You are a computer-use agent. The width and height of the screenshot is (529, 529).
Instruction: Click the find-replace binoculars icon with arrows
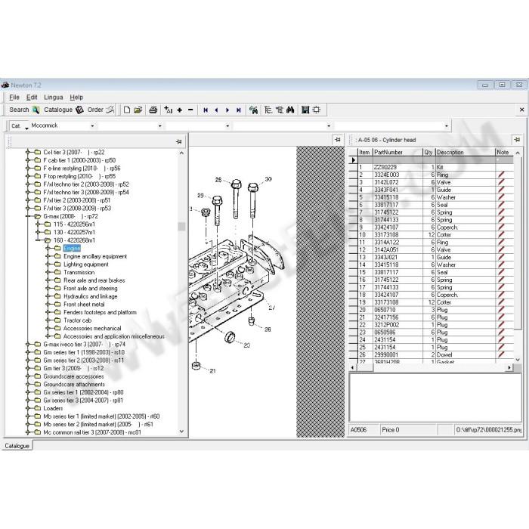[x=253, y=110]
